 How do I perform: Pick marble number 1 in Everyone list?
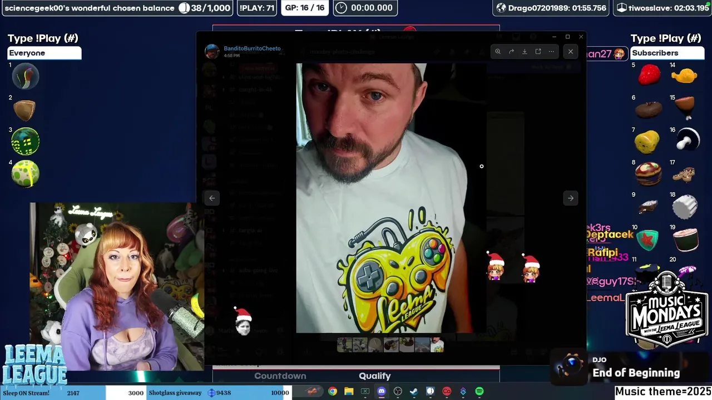coord(25,77)
